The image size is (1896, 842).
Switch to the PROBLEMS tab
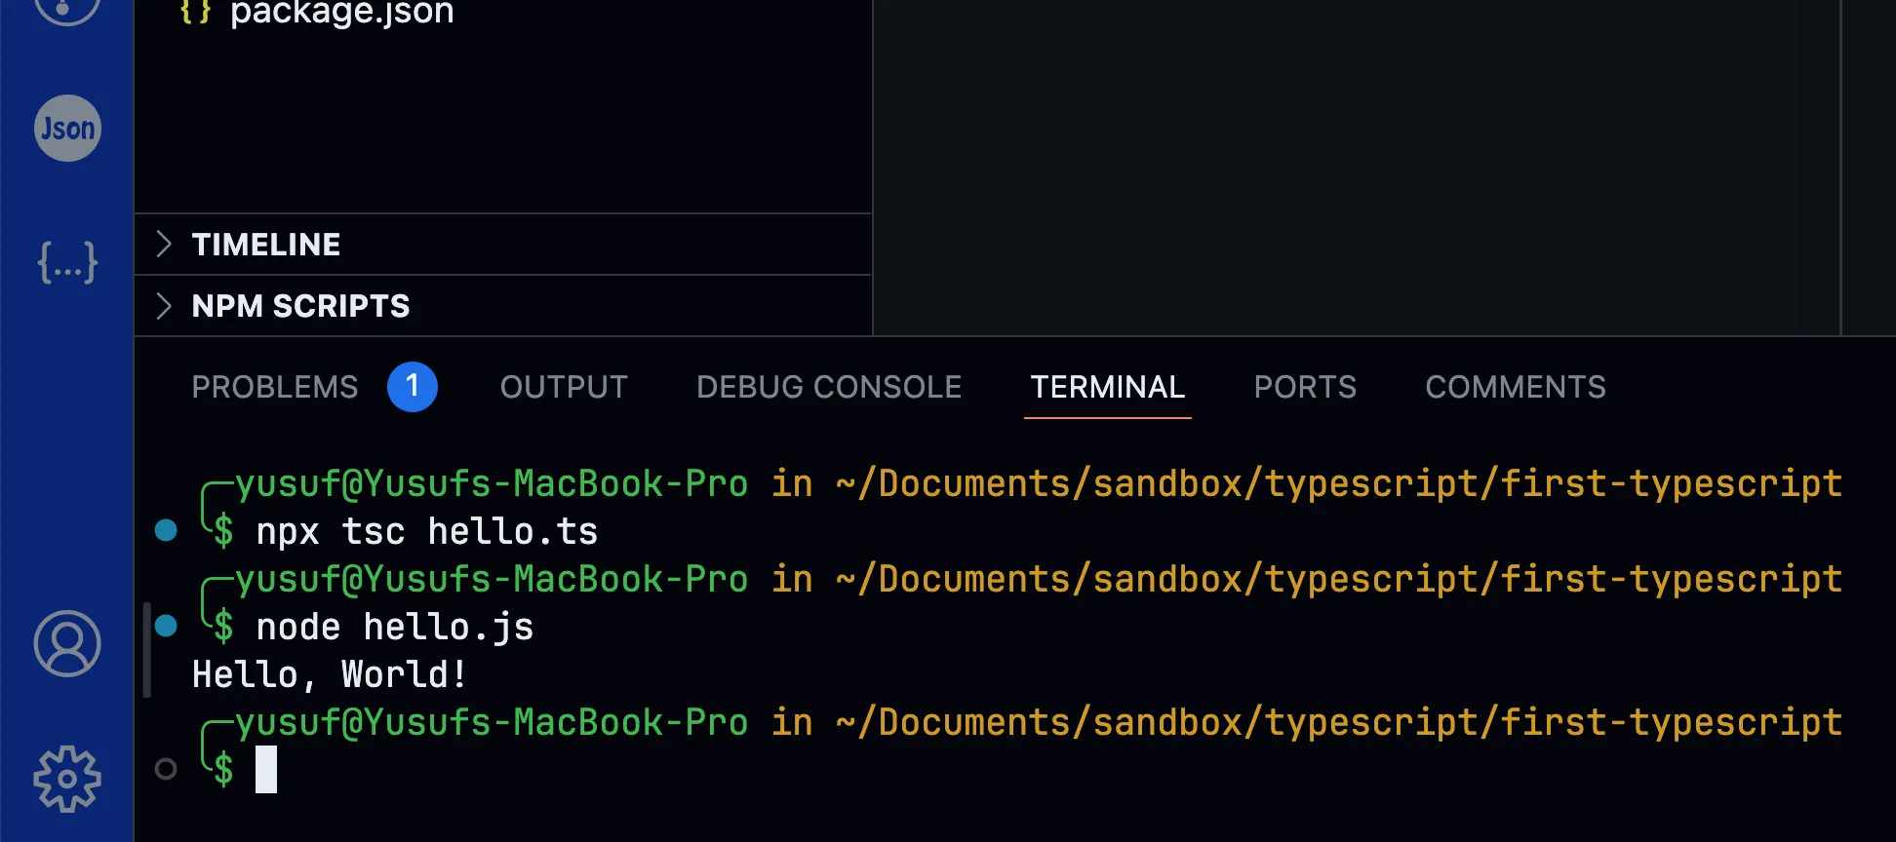pyautogui.click(x=275, y=387)
